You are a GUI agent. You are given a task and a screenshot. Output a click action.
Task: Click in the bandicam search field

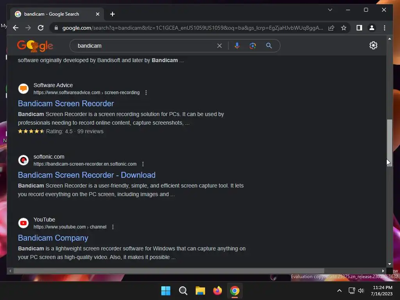pyautogui.click(x=145, y=46)
